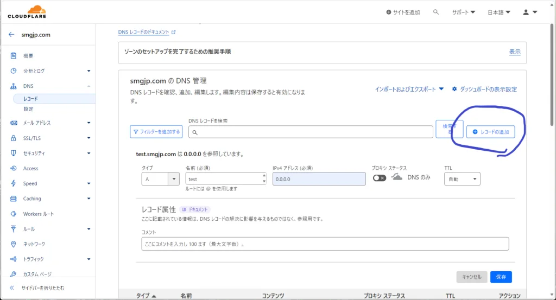
Task: Click the 検索する button beside search box
Action: (x=449, y=129)
